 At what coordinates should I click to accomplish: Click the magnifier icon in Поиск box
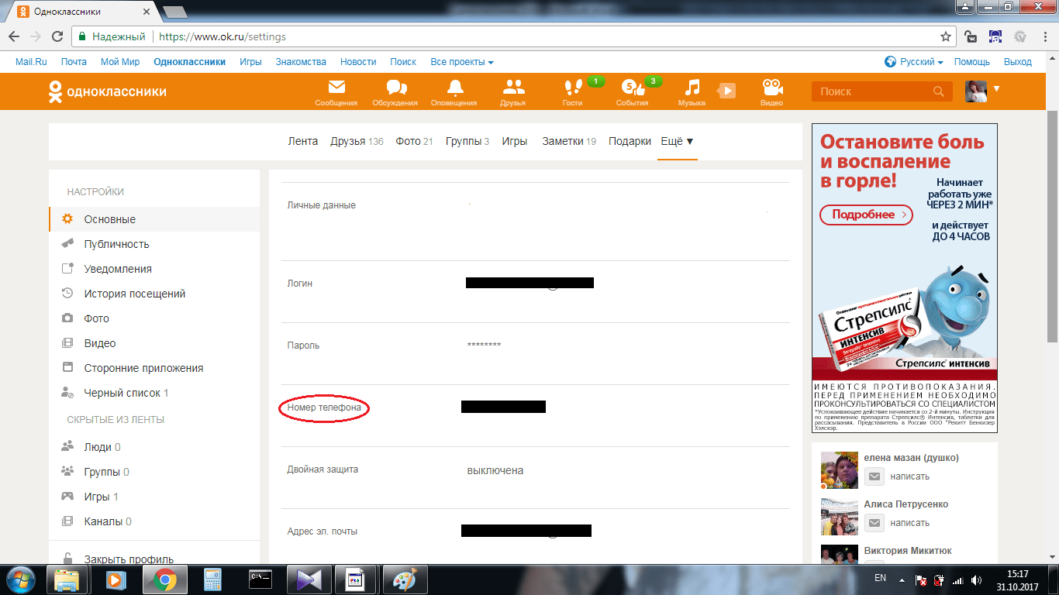tap(939, 91)
